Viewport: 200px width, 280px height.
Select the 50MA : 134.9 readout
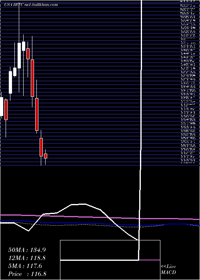27,250
